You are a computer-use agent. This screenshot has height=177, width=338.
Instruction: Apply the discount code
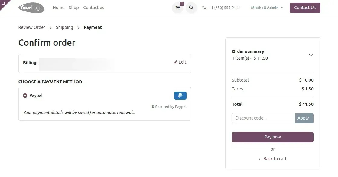[x=304, y=118]
